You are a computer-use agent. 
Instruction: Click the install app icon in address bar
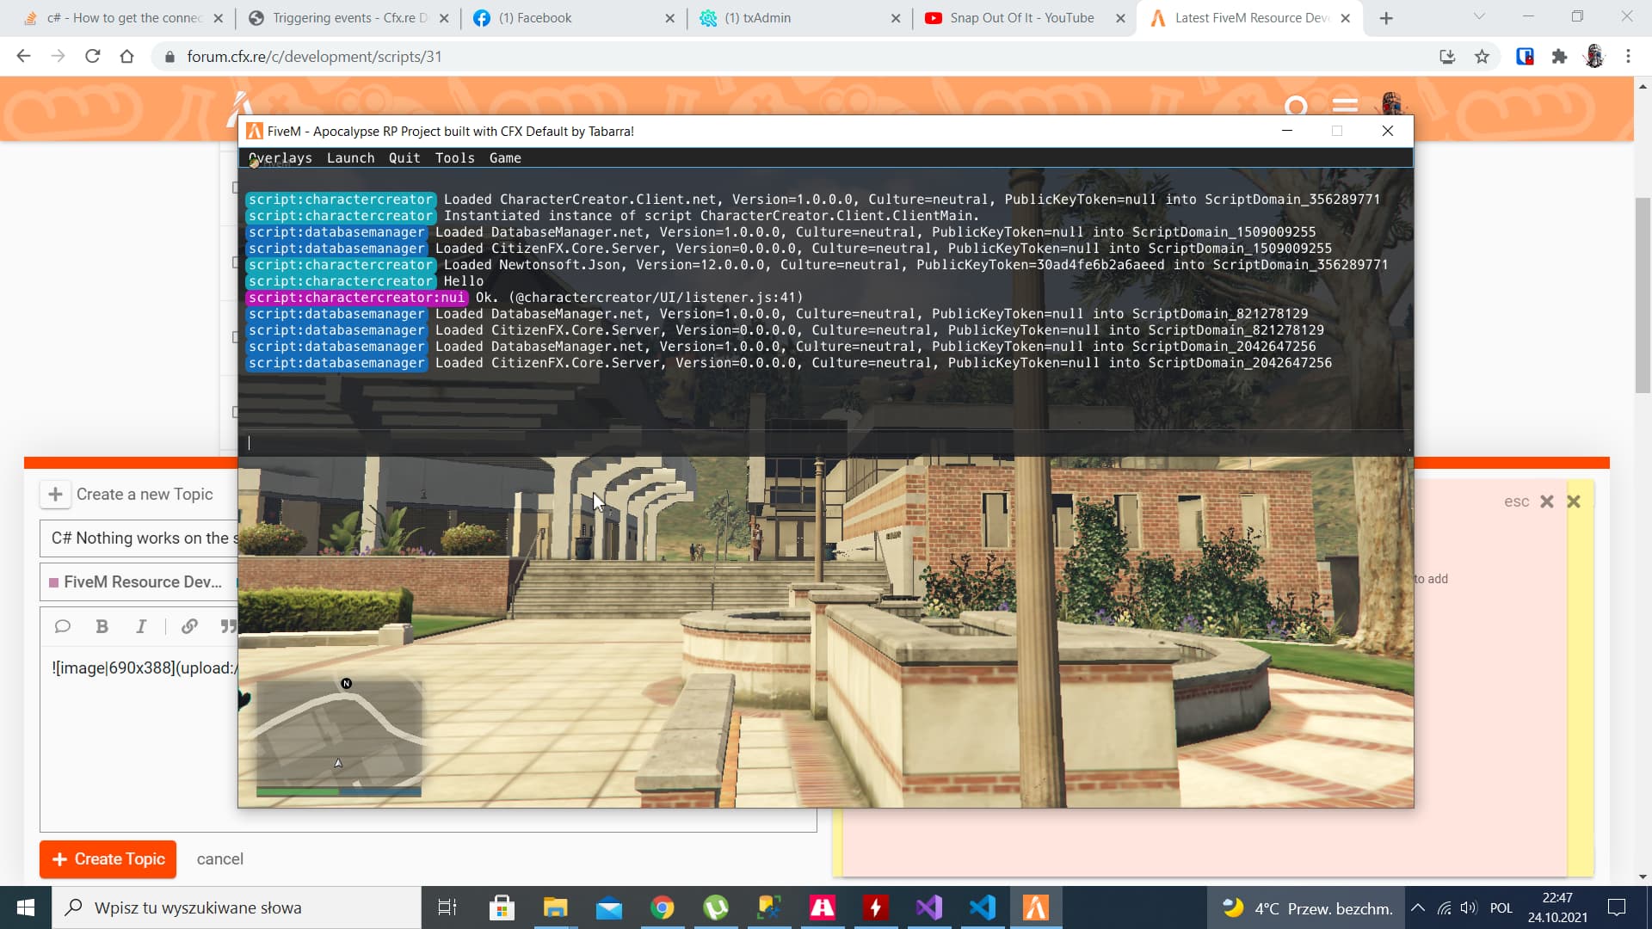1447,57
